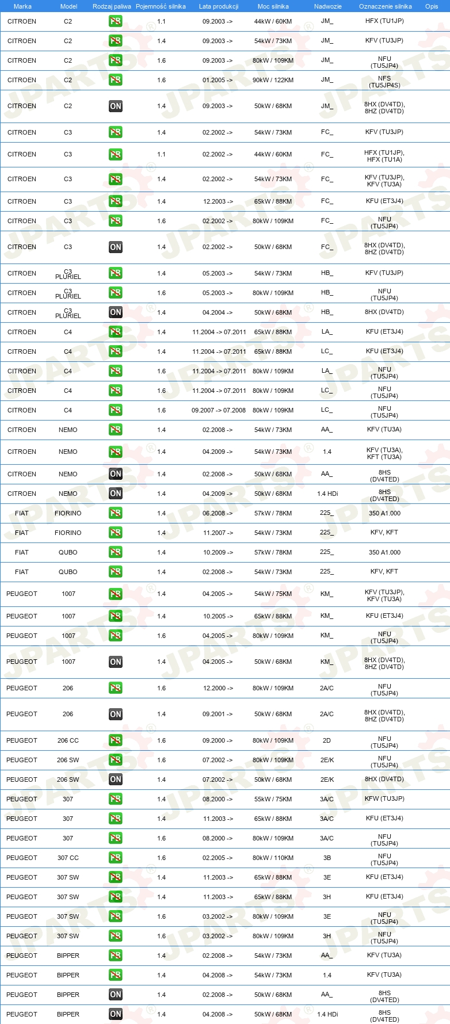Click the "12.2000 ->" production date
This screenshot has height=1024, width=450.
[x=218, y=688]
